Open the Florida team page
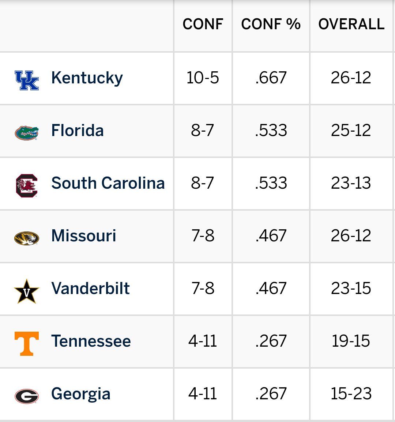 (x=78, y=131)
